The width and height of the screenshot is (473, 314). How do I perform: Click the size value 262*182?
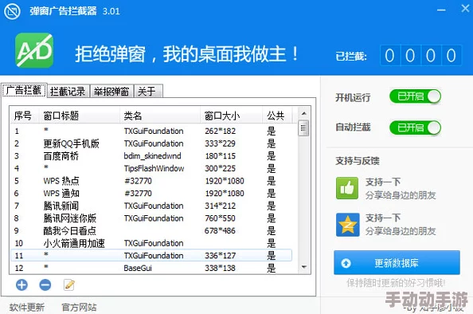pos(221,131)
